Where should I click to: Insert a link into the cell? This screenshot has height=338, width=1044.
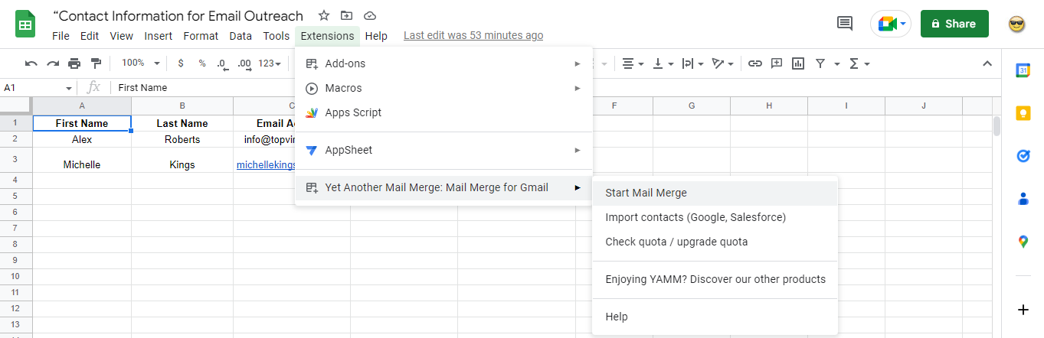755,63
